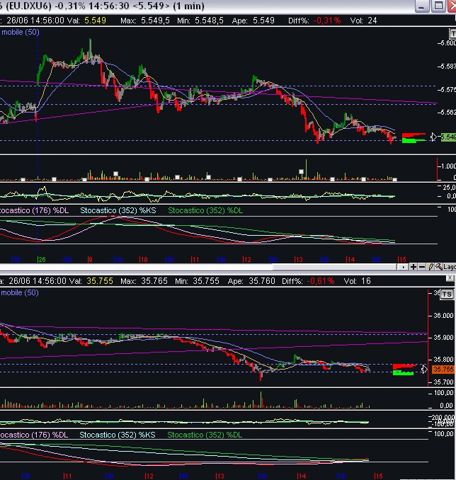Minimize the chart window
Image resolution: width=456 pixels, height=480 pixels.
click(x=421, y=6)
